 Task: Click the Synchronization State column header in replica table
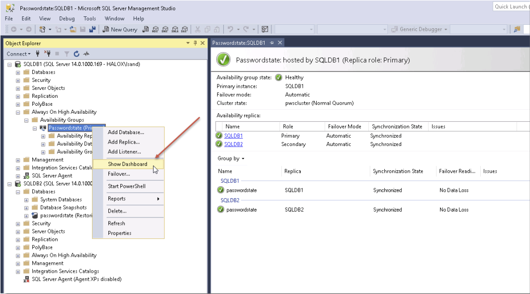point(397,127)
